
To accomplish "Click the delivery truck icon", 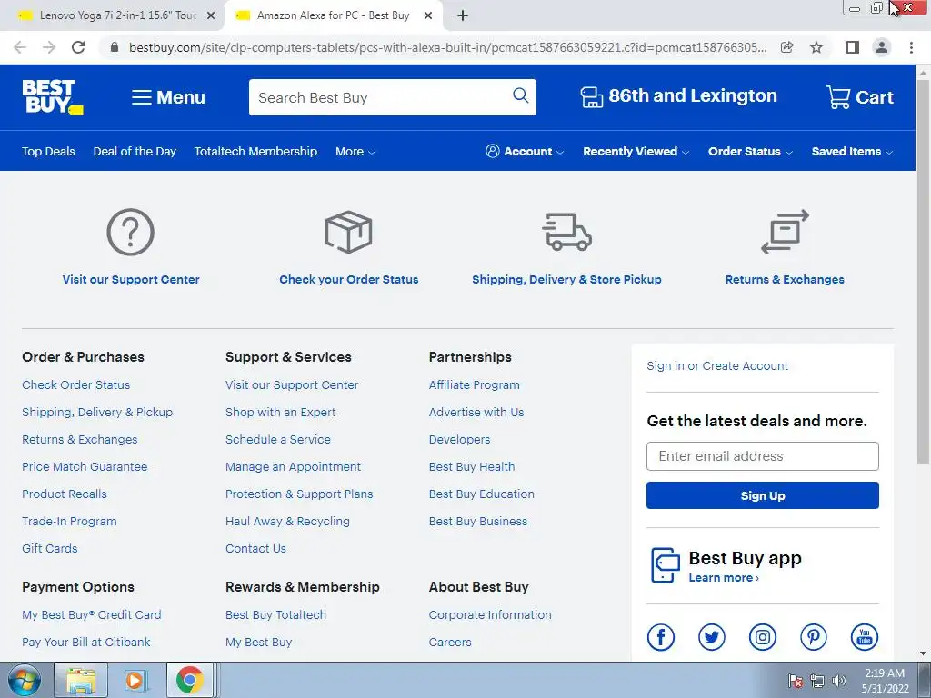I will click(x=567, y=232).
